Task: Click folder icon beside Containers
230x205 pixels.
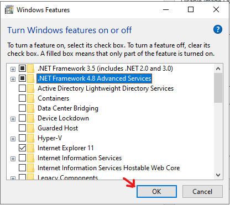Action: 30,98
